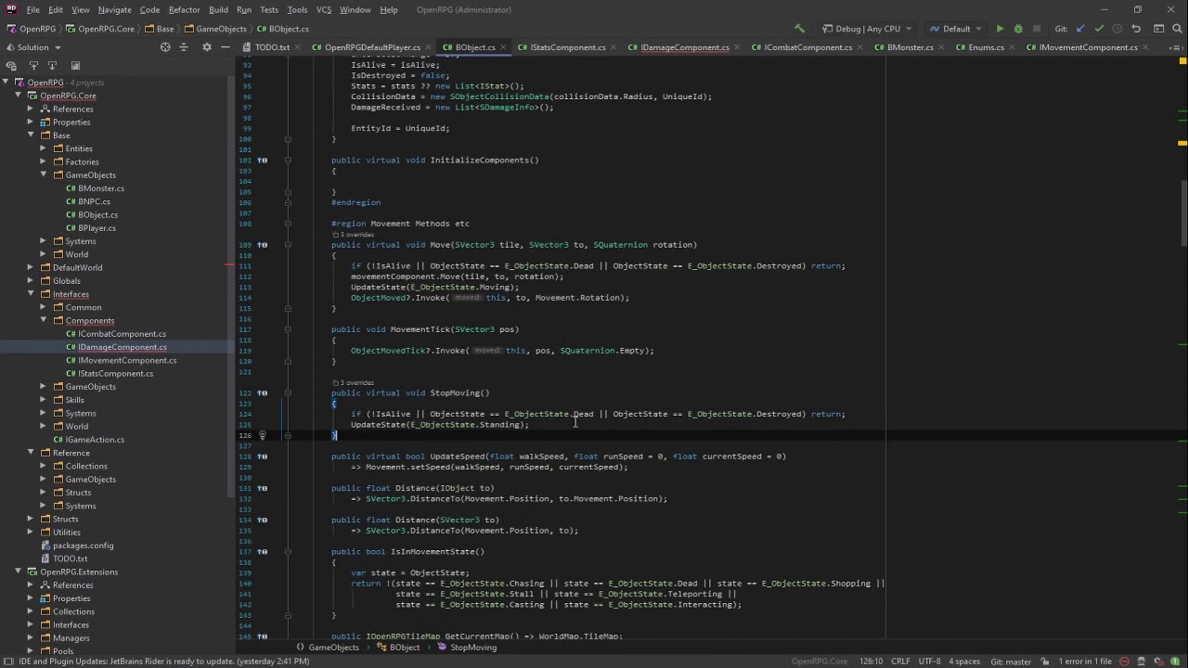Show the hidden editor tabs list
Viewport: 1188px width, 668px height.
[1179, 47]
